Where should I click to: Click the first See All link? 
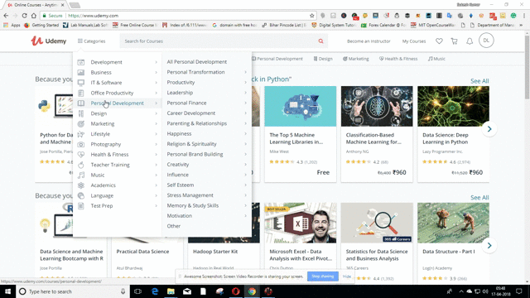pos(479,81)
